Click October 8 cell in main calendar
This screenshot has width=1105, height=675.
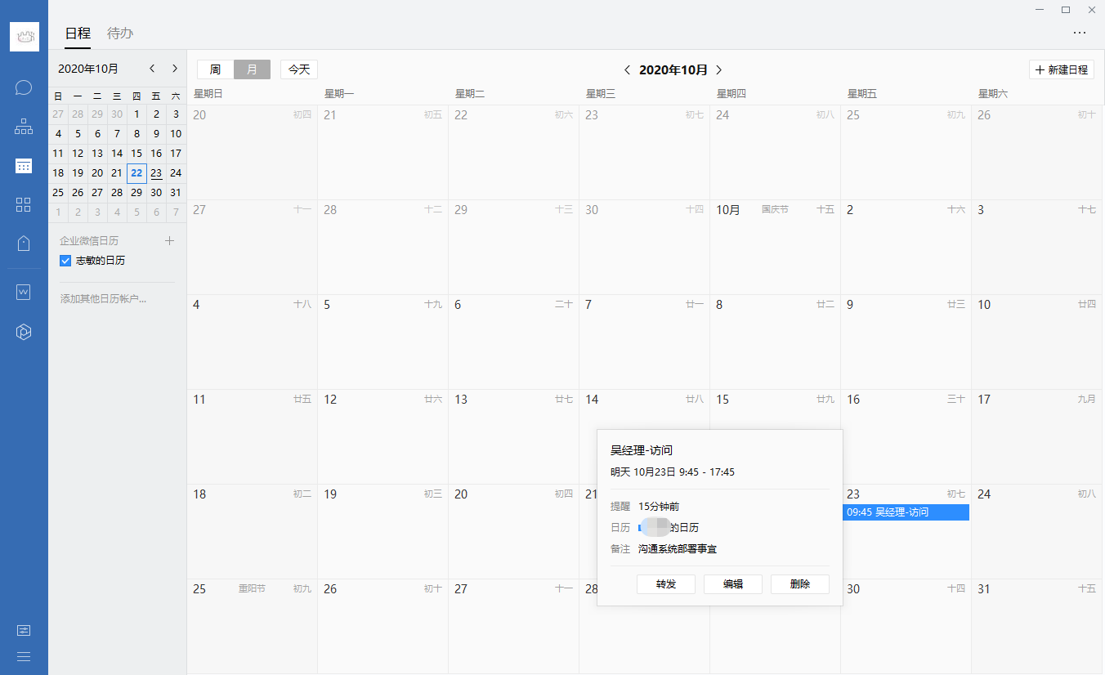pyautogui.click(x=775, y=342)
